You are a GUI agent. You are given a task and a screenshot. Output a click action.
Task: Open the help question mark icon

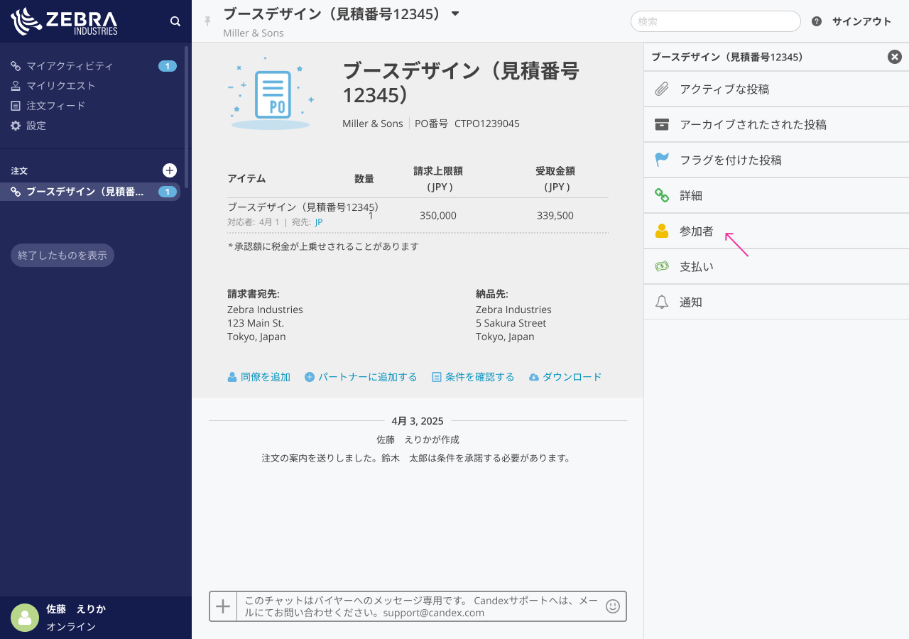[817, 21]
